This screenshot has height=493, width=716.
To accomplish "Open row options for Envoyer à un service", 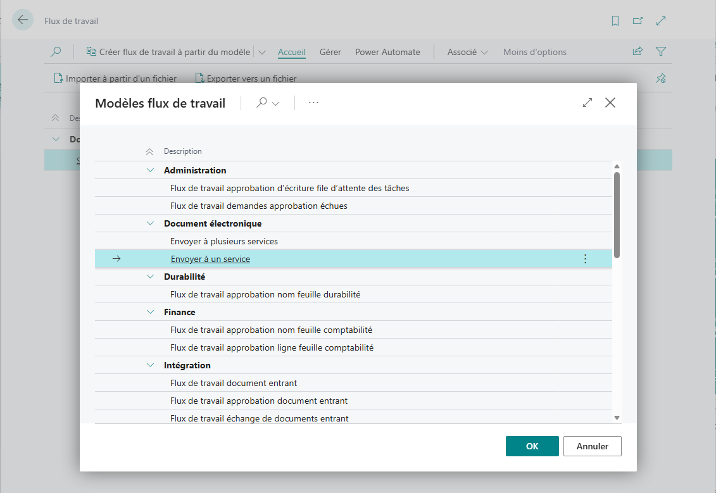I will click(x=585, y=259).
